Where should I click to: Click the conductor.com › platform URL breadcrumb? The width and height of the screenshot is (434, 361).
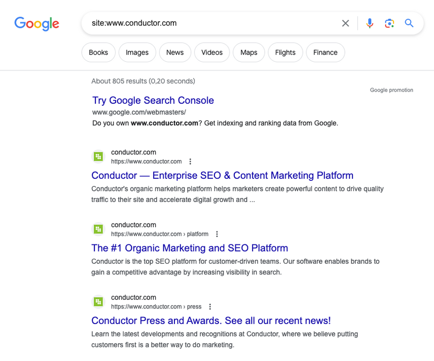(160, 234)
